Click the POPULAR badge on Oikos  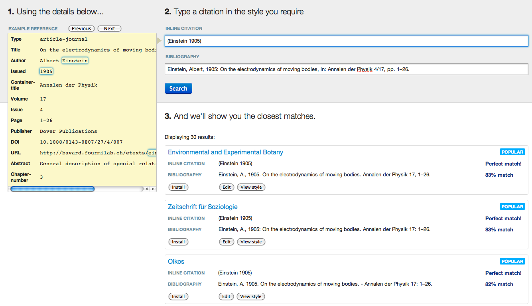coord(512,261)
